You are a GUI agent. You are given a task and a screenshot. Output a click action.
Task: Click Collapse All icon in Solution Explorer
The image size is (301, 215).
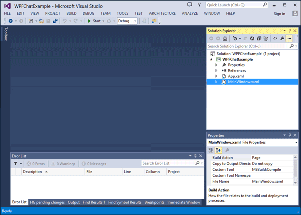pos(259,38)
